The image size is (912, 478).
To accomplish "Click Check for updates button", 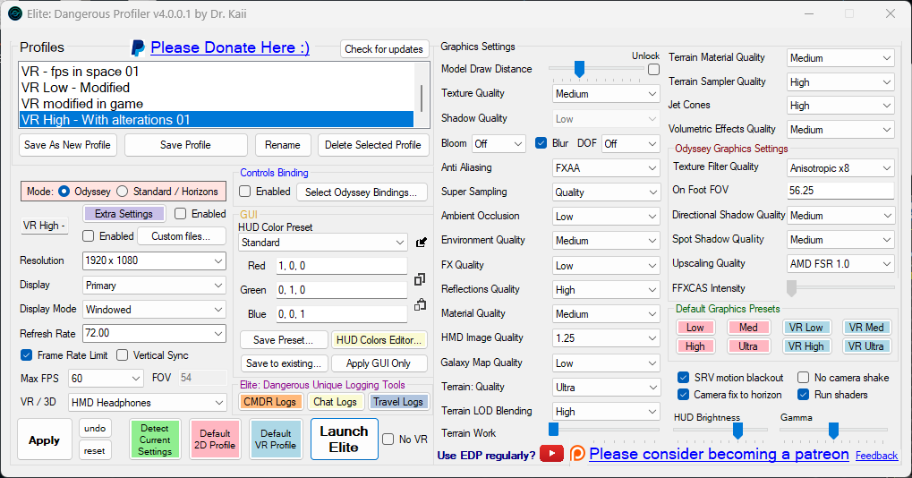I will 384,49.
